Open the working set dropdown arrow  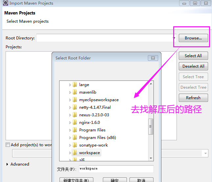(x=205, y=153)
